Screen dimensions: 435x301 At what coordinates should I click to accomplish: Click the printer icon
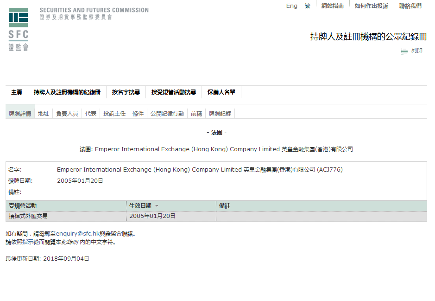[x=404, y=51]
